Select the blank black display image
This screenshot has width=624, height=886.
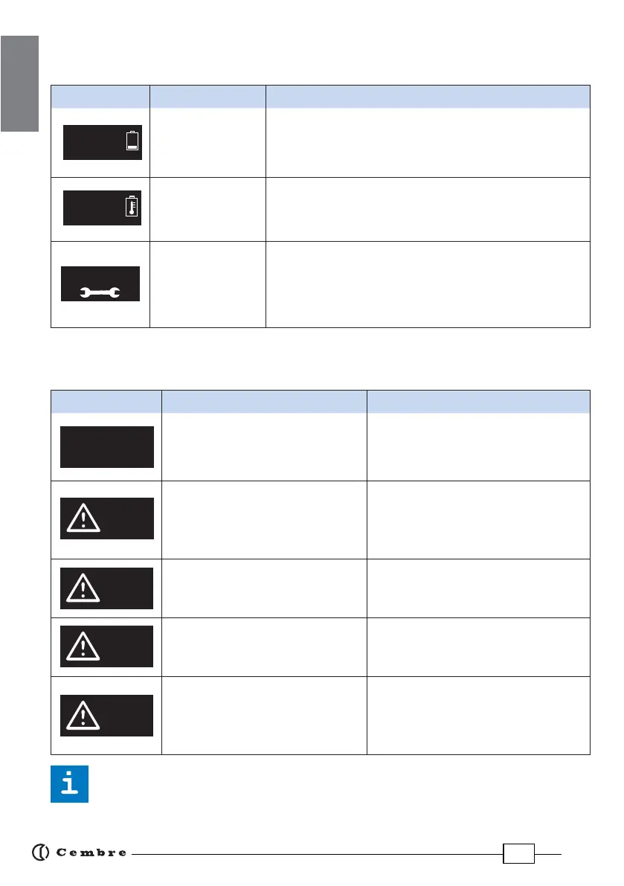[106, 446]
